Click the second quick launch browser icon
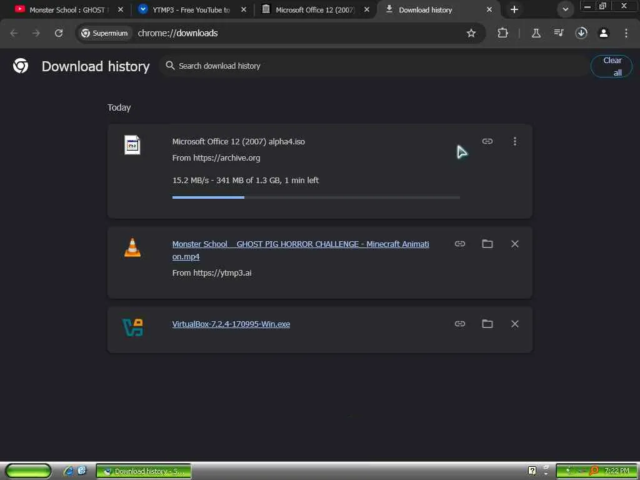640x480 pixels. pyautogui.click(x=82, y=471)
